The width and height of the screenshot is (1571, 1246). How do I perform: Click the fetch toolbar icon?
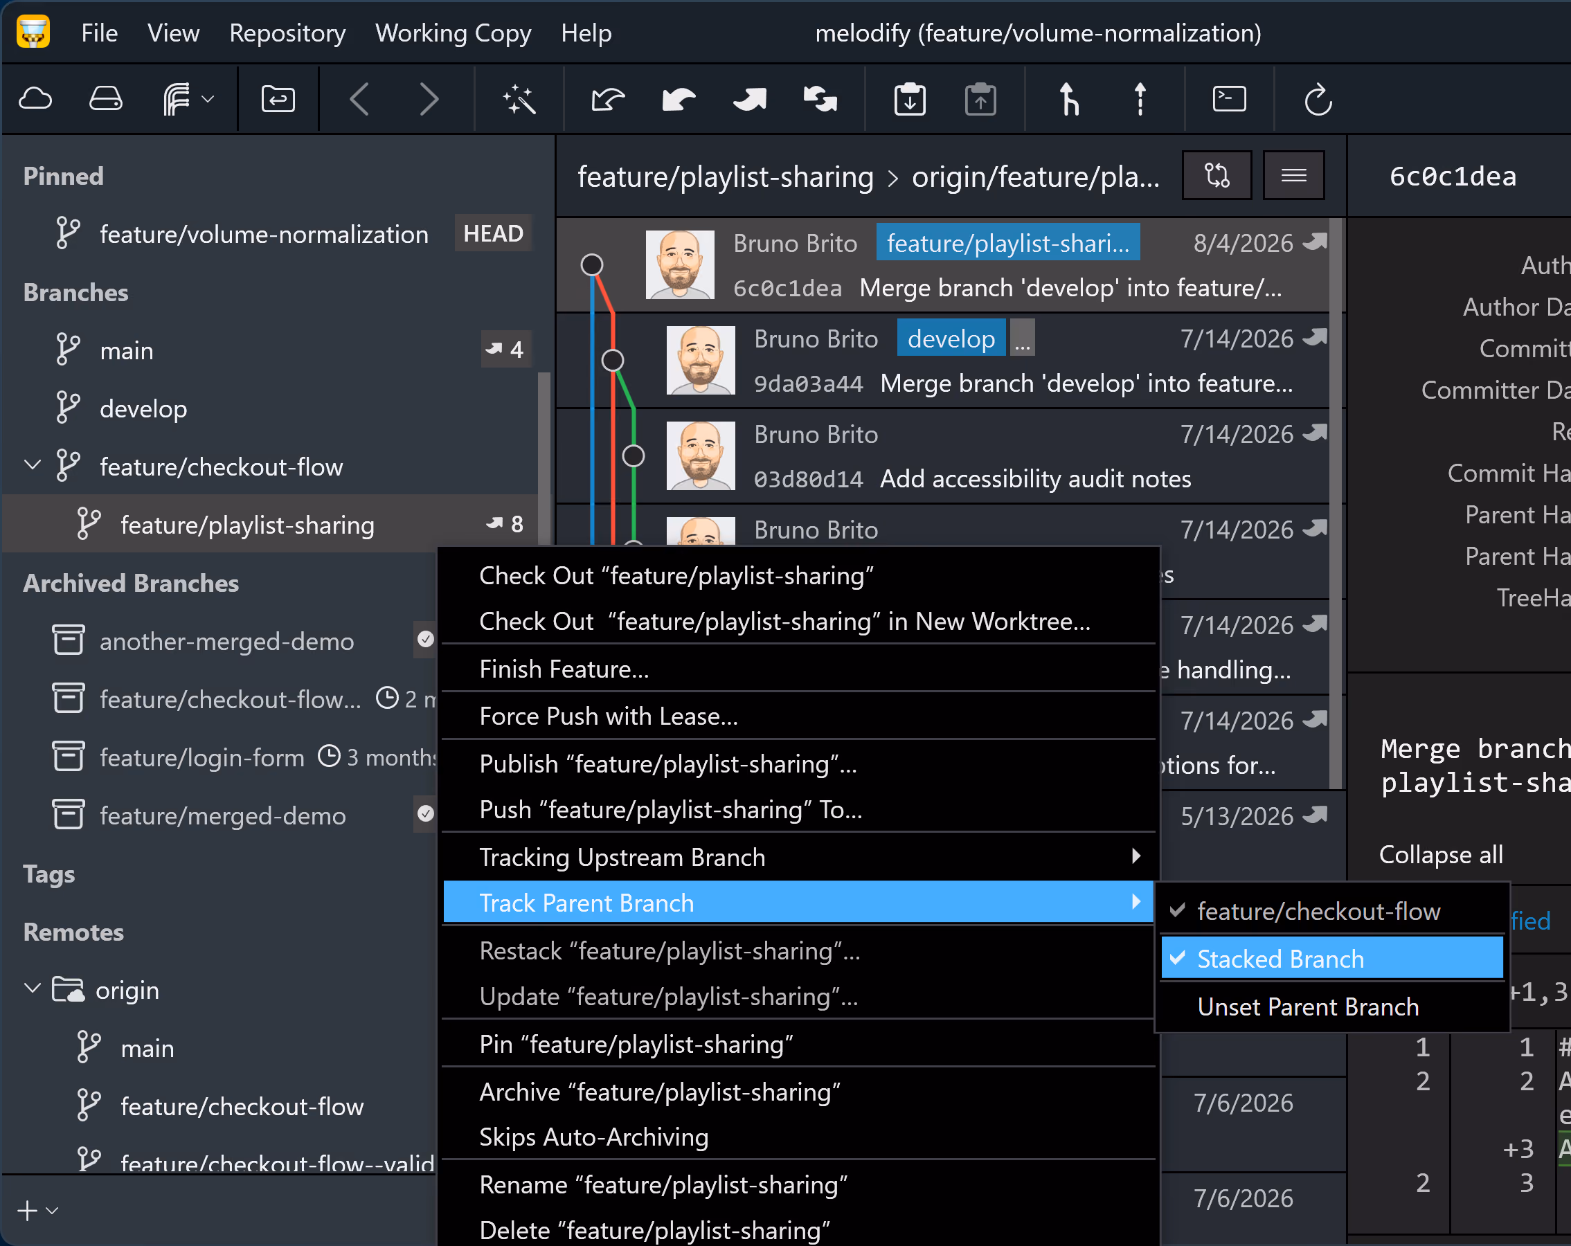pyautogui.click(x=608, y=98)
